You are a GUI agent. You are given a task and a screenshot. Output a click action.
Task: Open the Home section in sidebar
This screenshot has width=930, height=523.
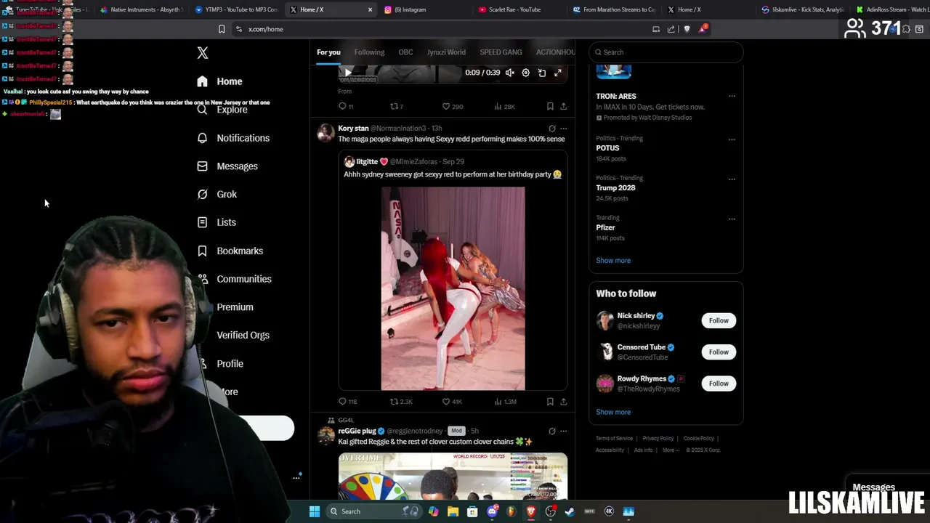(x=220, y=81)
